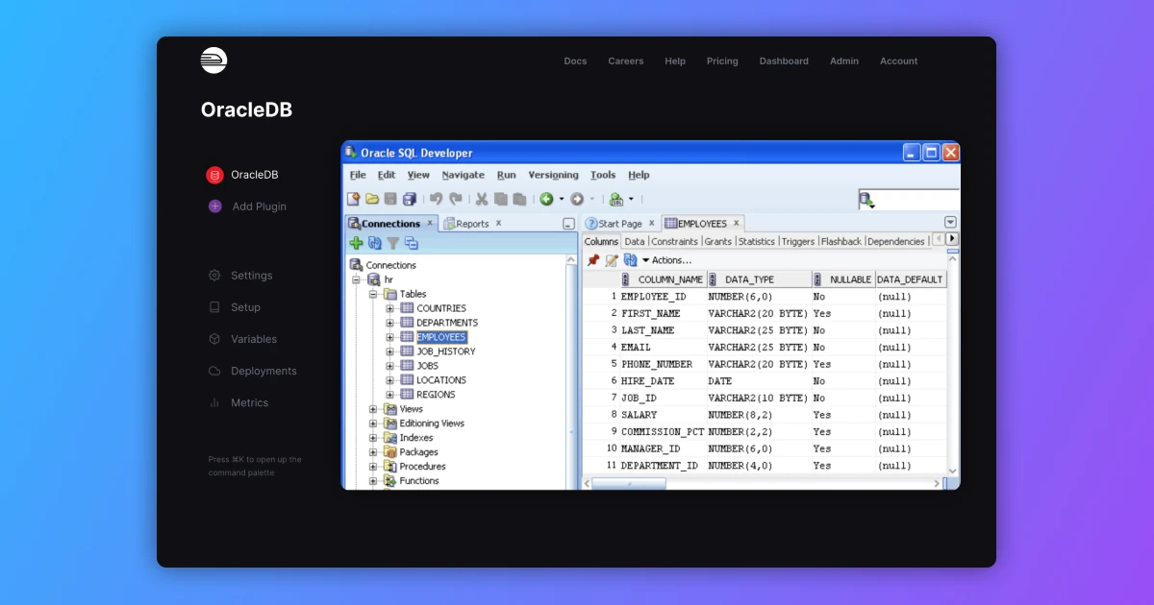Open the SQL Worksheet dropdown arrow
This screenshot has width=1154, height=605.
tap(631, 200)
